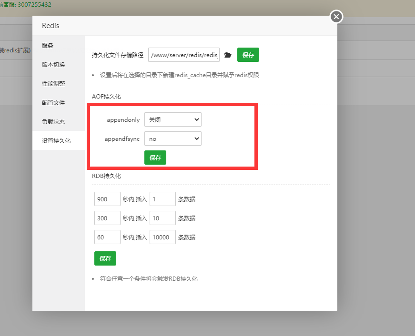This screenshot has height=336, width=415.
Task: Click the appendfsync label
Action: pos(122,139)
